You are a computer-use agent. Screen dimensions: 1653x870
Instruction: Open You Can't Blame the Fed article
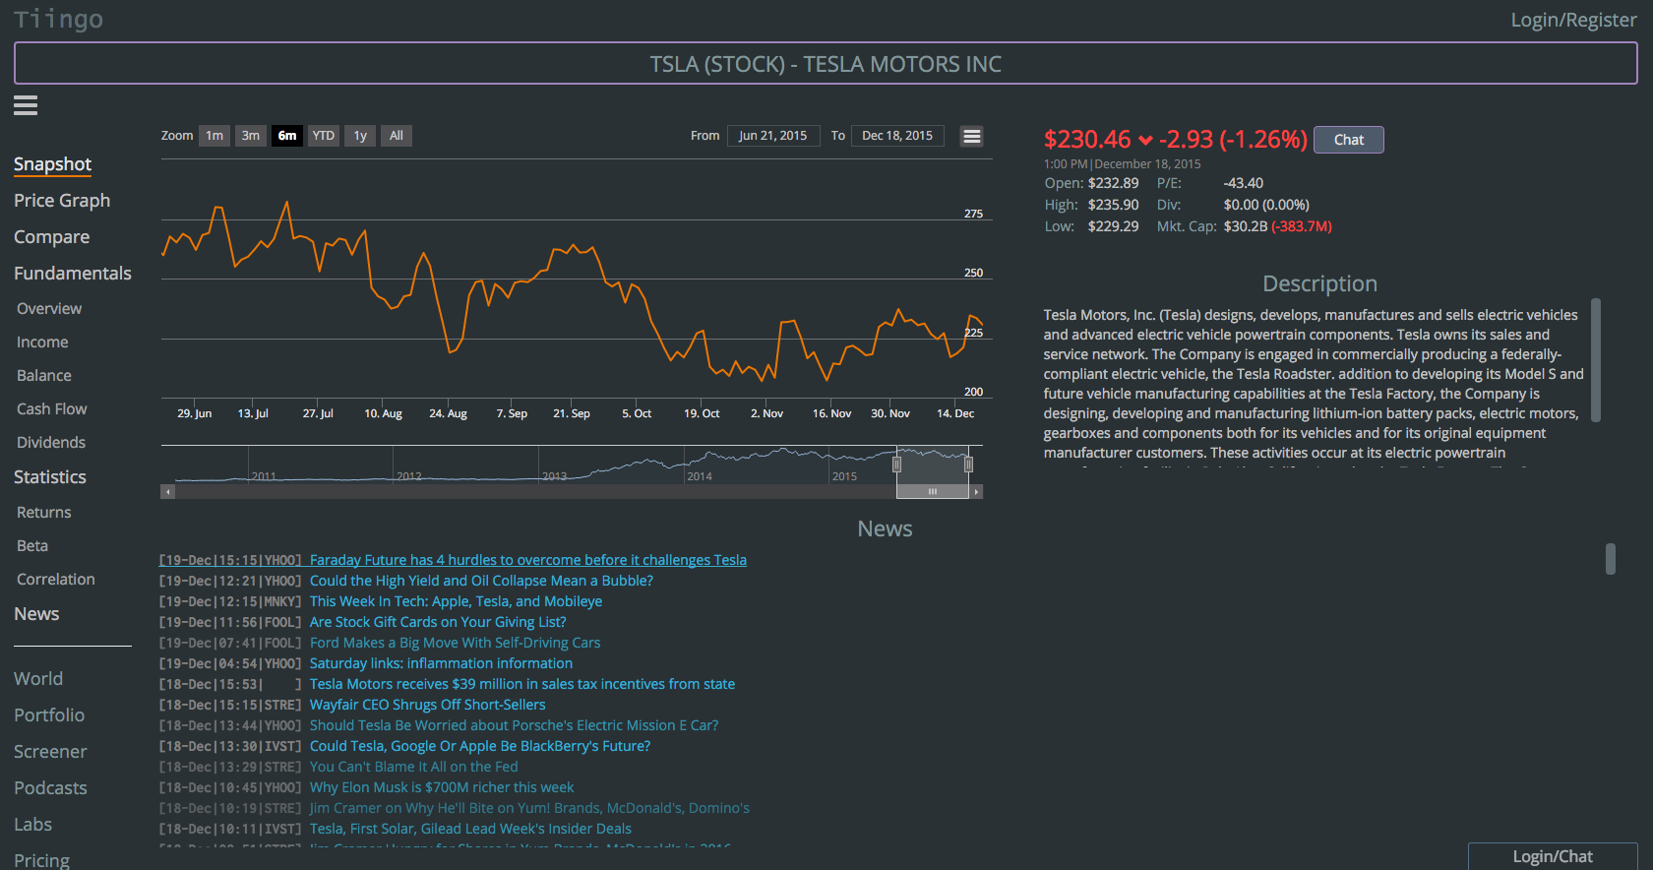pyautogui.click(x=413, y=767)
